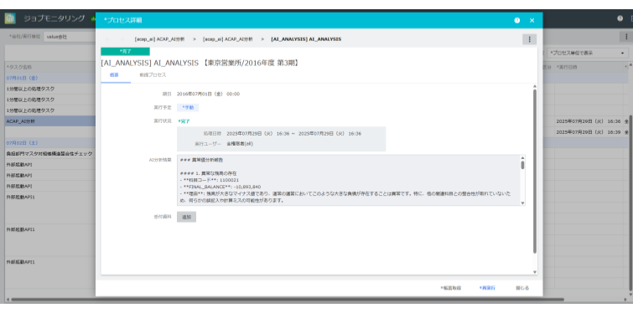
Task: Open help from the プロセス詳細 dialog header
Action: [x=516, y=21]
